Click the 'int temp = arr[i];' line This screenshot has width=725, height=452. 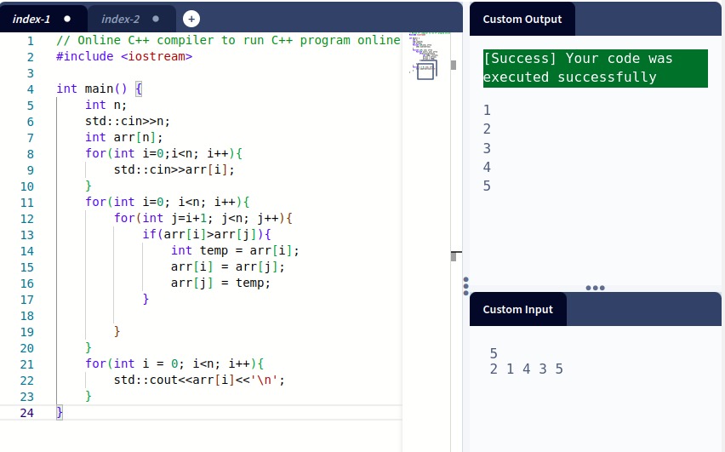[x=235, y=250]
